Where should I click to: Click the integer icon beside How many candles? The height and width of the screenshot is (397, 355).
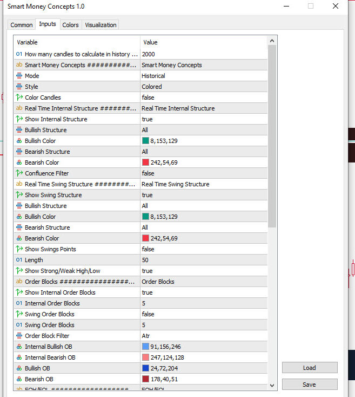19,54
